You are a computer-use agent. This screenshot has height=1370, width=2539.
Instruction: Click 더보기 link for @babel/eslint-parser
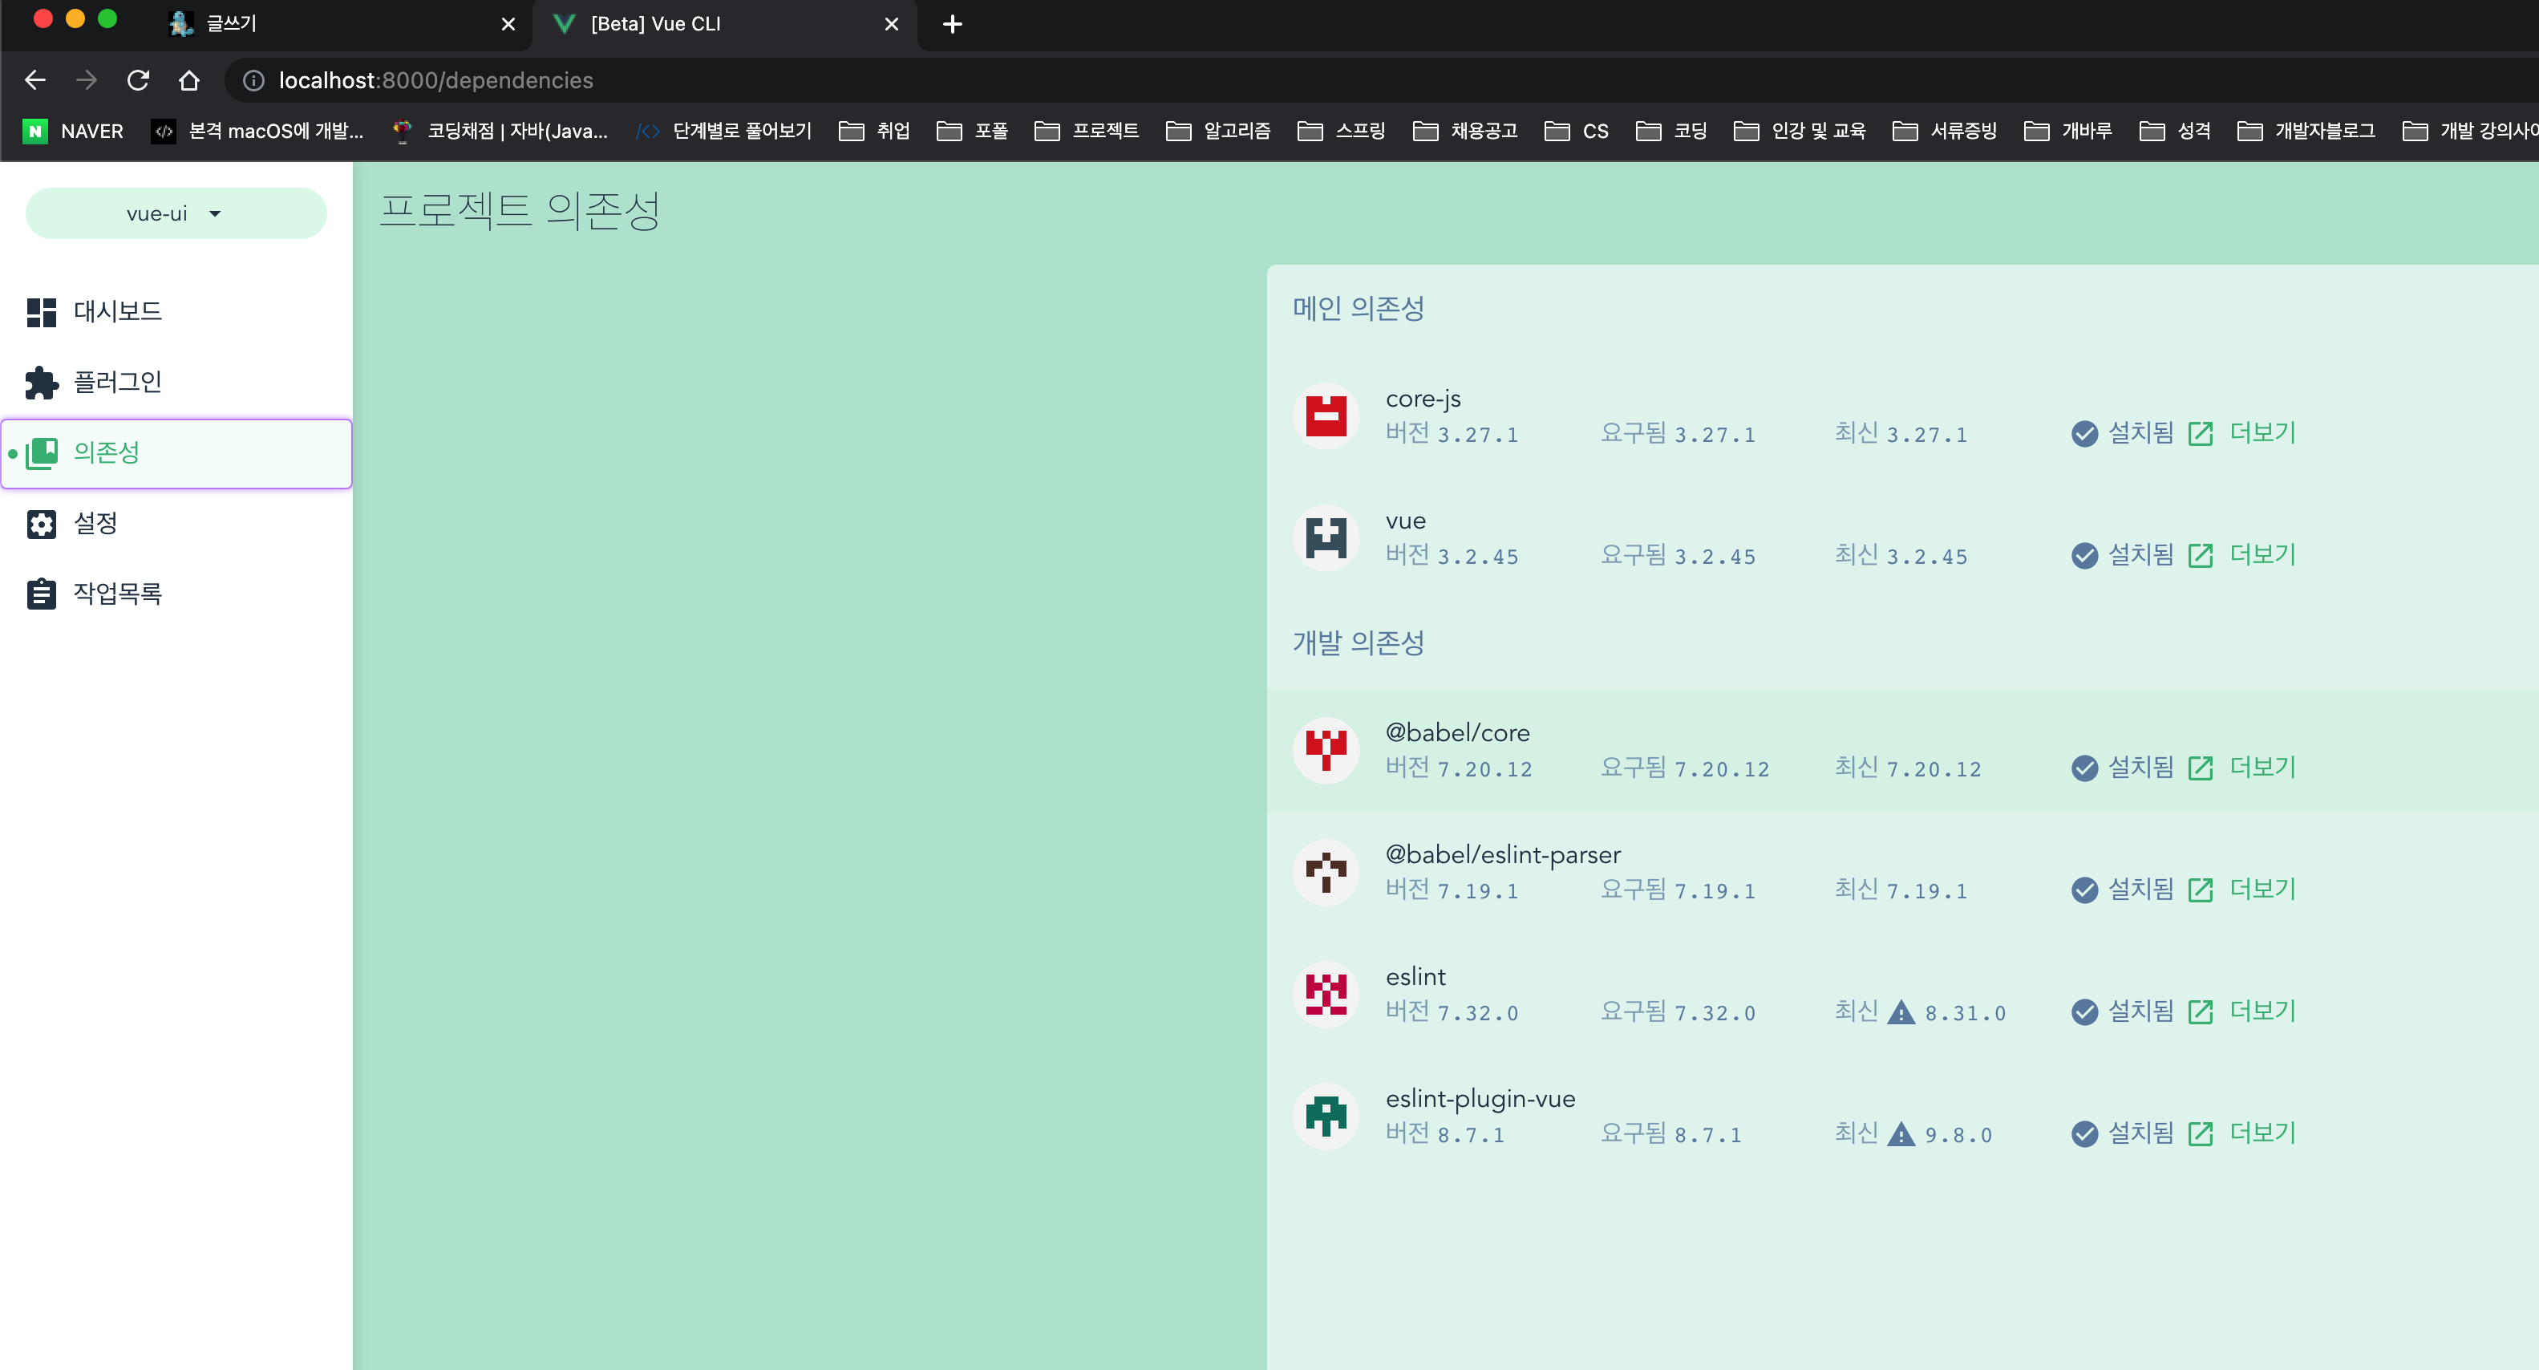pos(2263,889)
